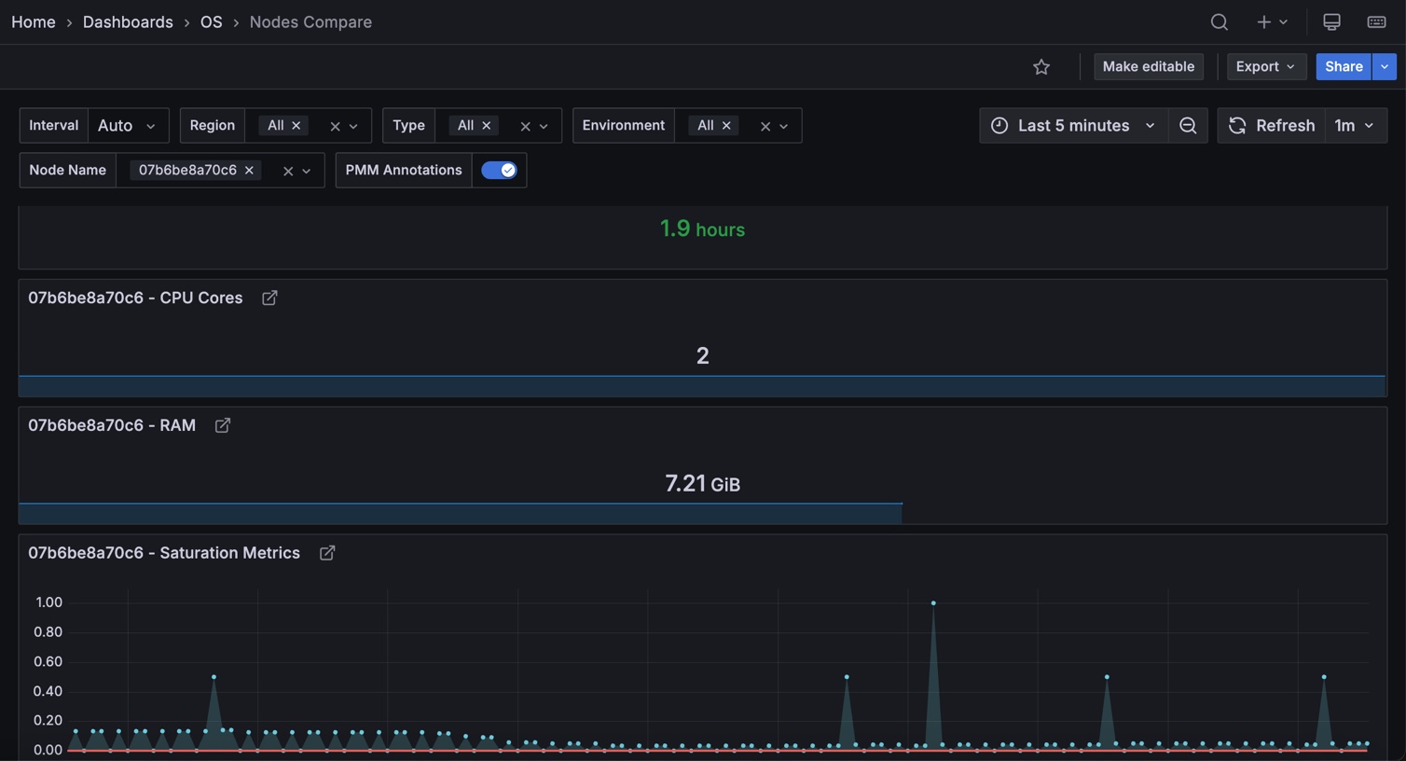Image resolution: width=1406 pixels, height=761 pixels.
Task: Open Saturation Metrics panel link icon
Action: [x=327, y=554]
